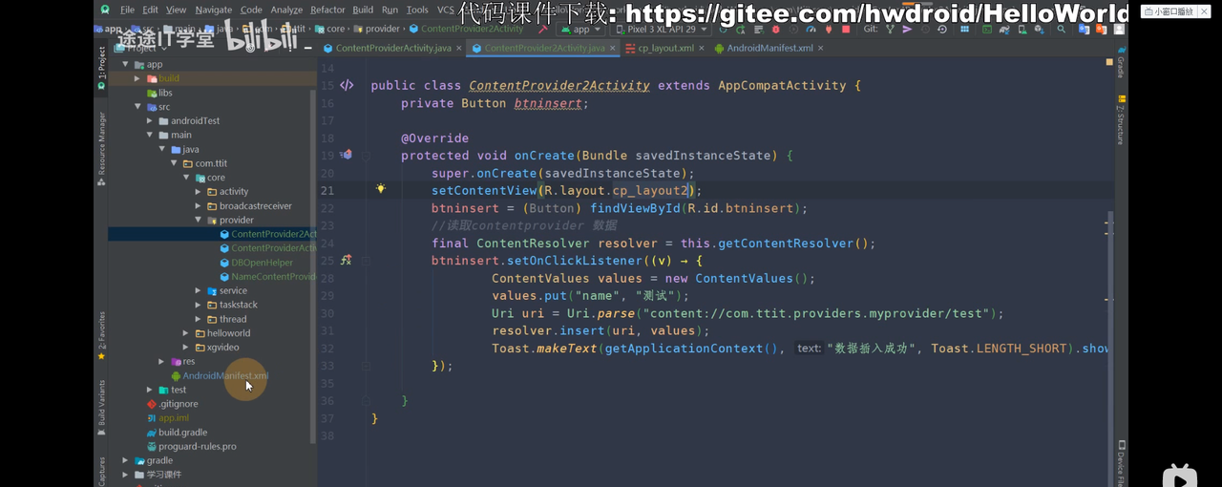Toggle the Captures tool window
This screenshot has height=487, width=1222.
click(x=101, y=471)
